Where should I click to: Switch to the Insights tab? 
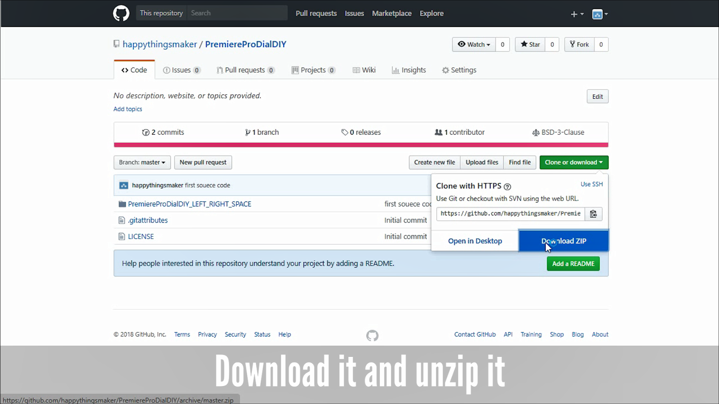point(409,70)
